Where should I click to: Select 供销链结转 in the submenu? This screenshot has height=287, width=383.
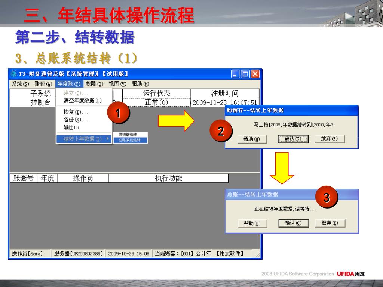point(131,135)
